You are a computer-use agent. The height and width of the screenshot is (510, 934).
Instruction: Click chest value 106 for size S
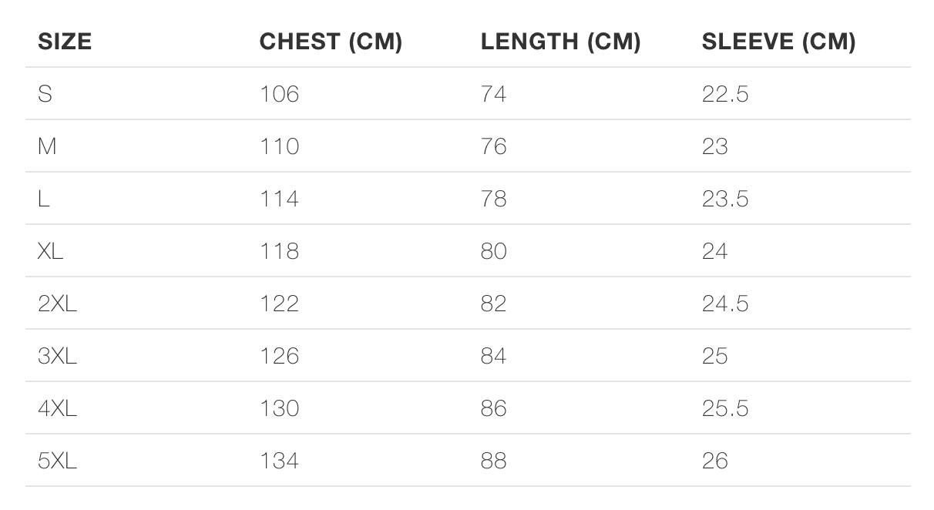point(279,94)
